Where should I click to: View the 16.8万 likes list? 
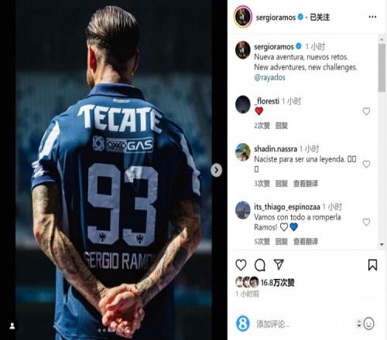pos(277,283)
